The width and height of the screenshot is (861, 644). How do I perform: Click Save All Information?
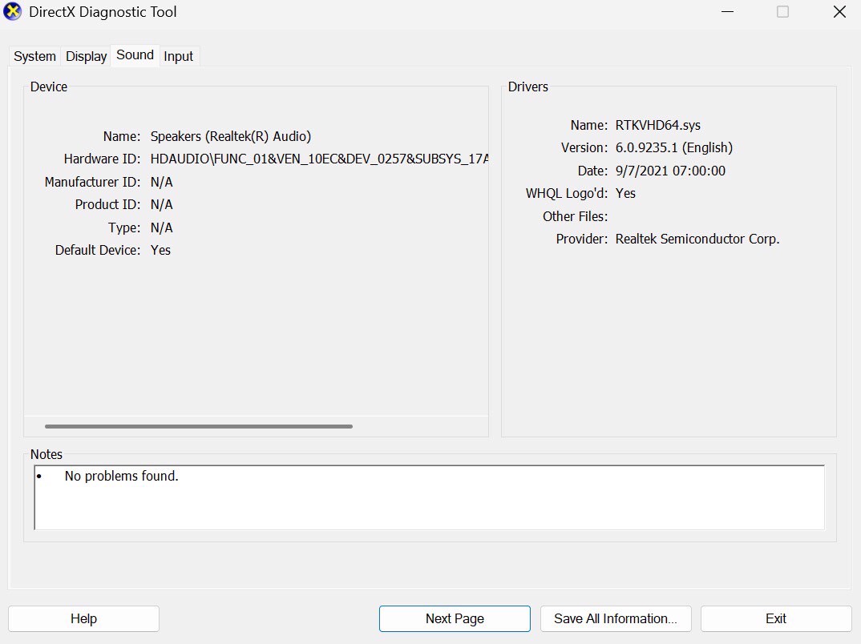pyautogui.click(x=615, y=618)
